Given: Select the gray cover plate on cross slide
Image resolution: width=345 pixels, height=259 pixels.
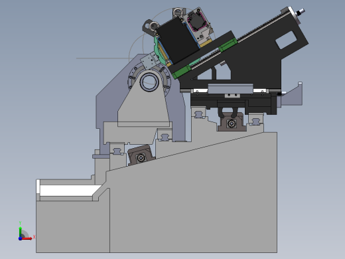Looking at the screenshot, I should 230,88.
